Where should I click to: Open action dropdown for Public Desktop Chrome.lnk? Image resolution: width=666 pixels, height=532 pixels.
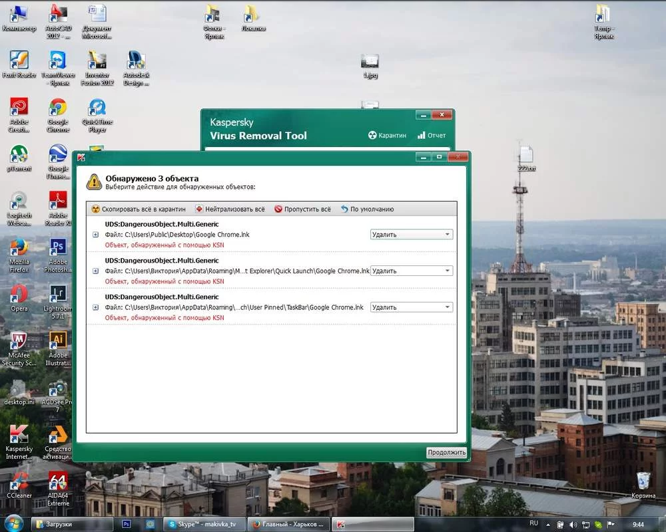(411, 235)
